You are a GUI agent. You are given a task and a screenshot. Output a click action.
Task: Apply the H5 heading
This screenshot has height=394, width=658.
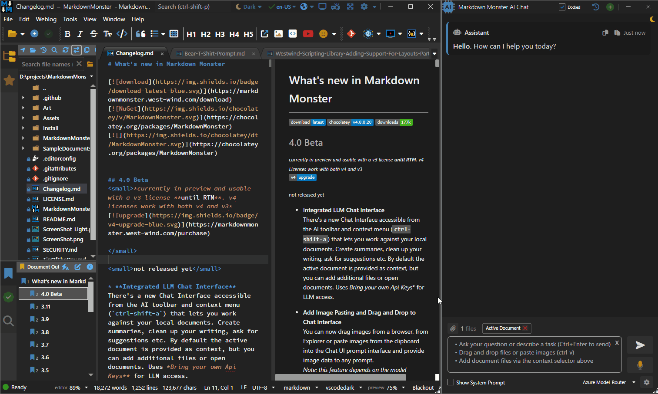(x=248, y=34)
